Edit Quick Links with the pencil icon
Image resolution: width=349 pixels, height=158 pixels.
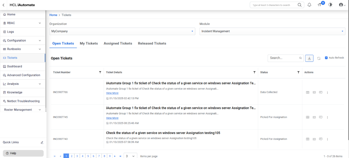click(x=42, y=142)
